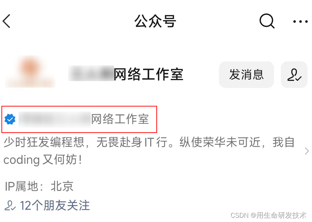Click the followed-status person icon button
This screenshot has width=312, height=222.
point(294,75)
